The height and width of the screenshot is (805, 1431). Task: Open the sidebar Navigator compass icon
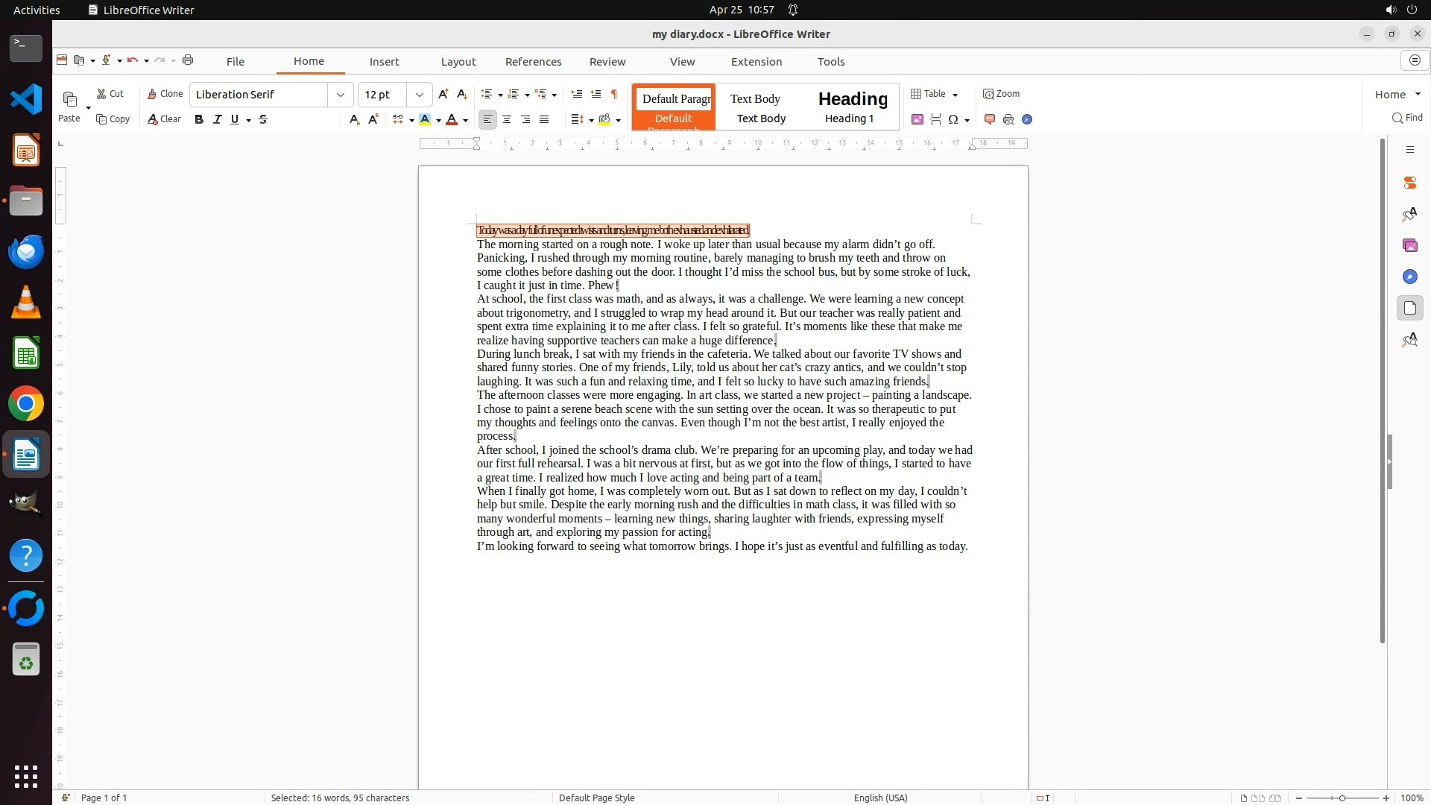[x=1409, y=277]
